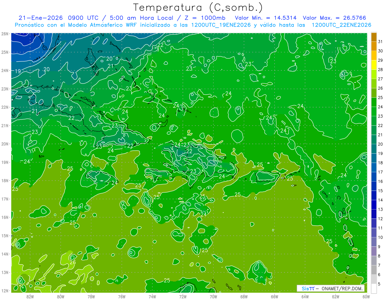Viewport: 389px width, 301px height.
Task: Pick the green swatch between legend labels 23 and 24
Action: click(x=374, y=111)
